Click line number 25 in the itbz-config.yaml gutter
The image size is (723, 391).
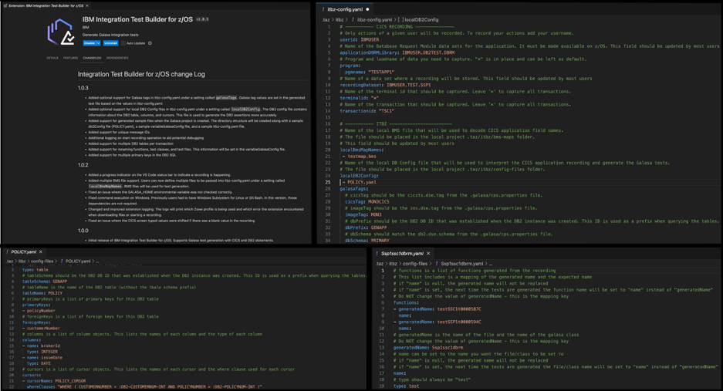tap(328, 182)
